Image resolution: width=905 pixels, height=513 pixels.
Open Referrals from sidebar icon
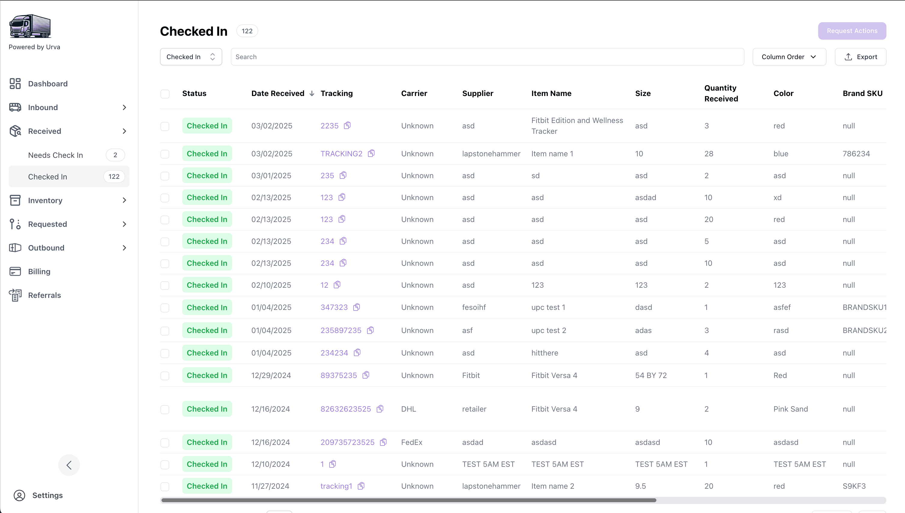pos(15,295)
